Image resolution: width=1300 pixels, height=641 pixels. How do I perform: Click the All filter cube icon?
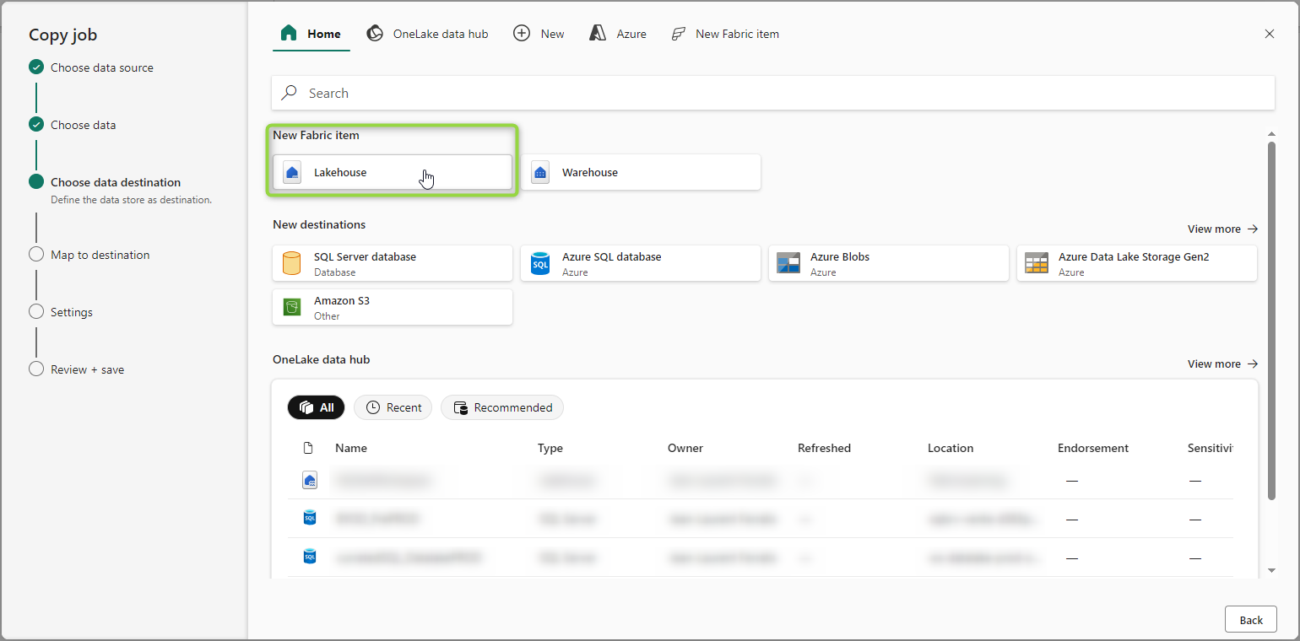306,407
